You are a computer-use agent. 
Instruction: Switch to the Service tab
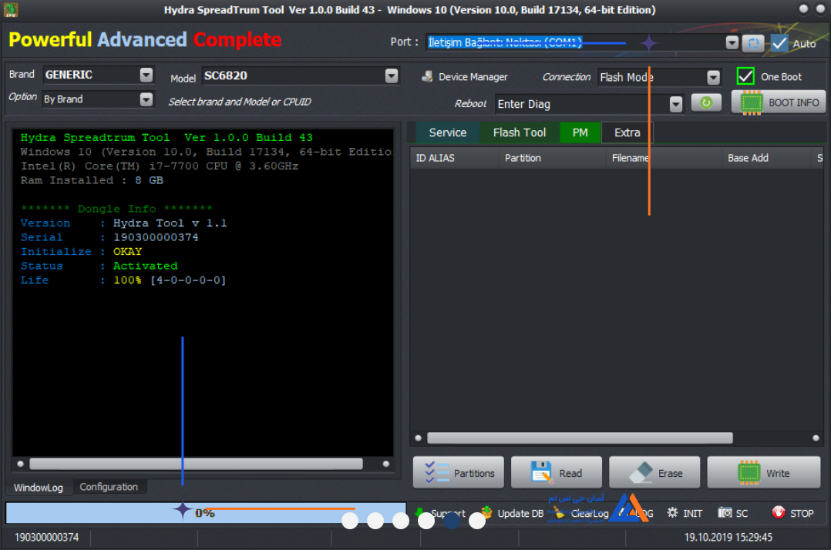click(x=448, y=132)
